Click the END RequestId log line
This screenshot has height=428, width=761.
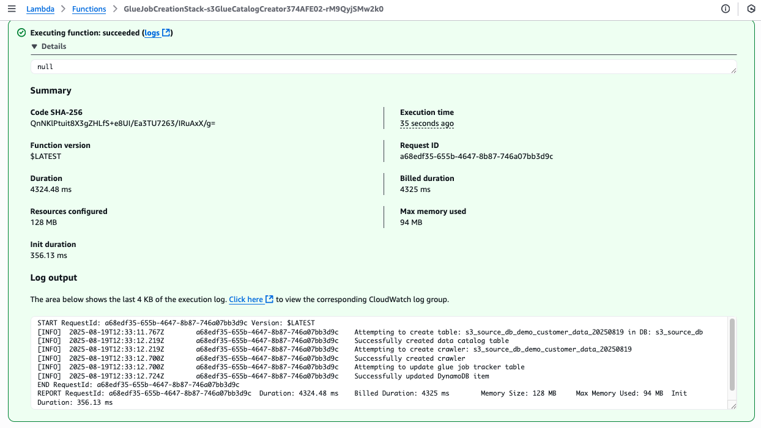click(138, 385)
